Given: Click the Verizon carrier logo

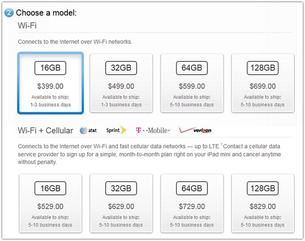Looking at the screenshot, I should click(x=195, y=131).
